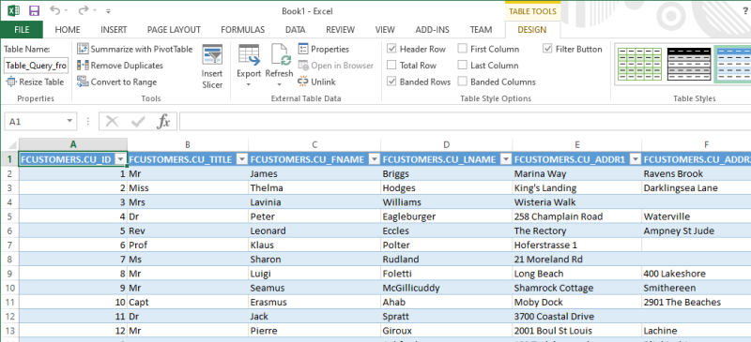This screenshot has height=342, width=751.
Task: Click cell containing Erasmus
Action: 314,303
